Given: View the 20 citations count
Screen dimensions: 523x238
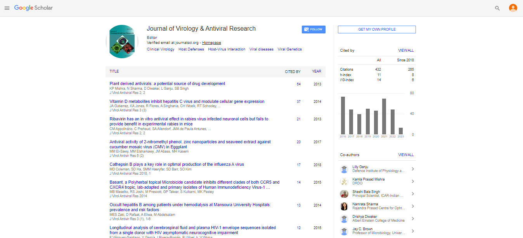Looking at the screenshot, I should [x=299, y=142].
